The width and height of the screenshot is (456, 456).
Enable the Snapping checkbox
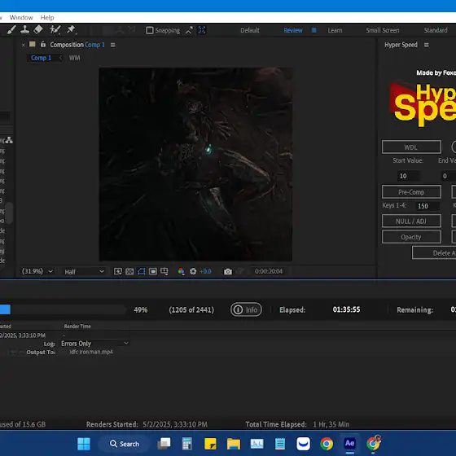pyautogui.click(x=150, y=30)
